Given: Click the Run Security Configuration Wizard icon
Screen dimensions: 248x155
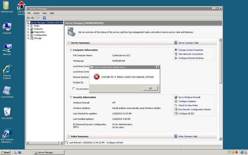Looking at the screenshot, I should pyautogui.click(x=176, y=110).
